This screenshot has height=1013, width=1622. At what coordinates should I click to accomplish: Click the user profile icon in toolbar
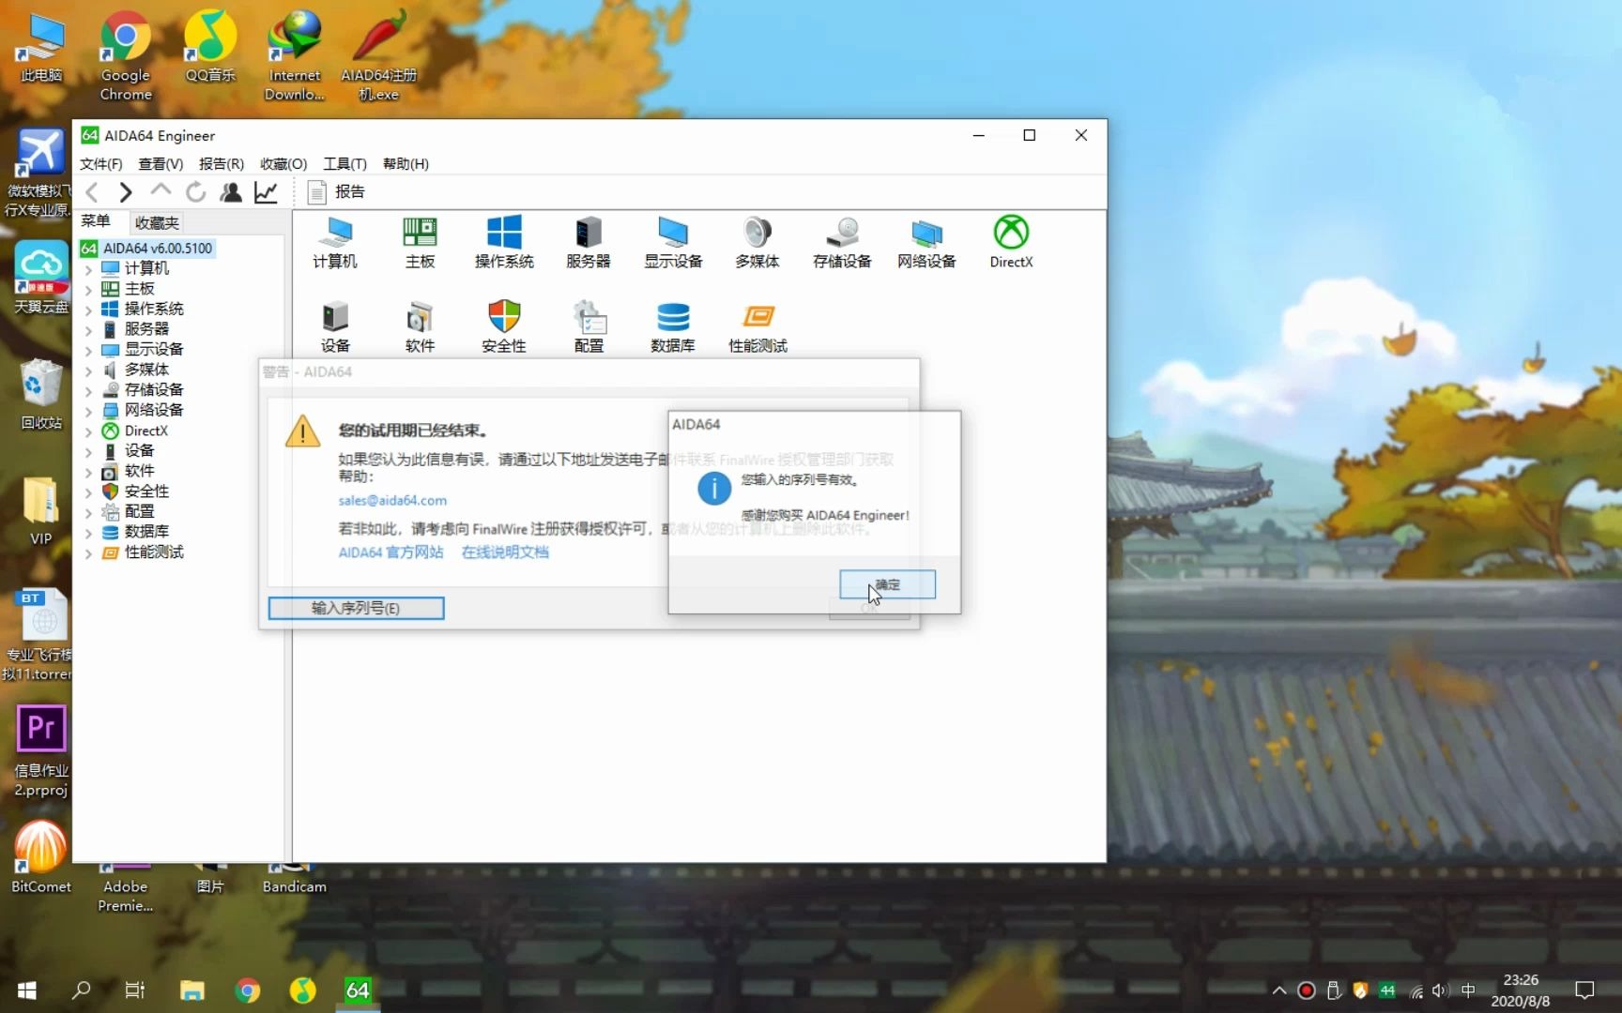231,192
